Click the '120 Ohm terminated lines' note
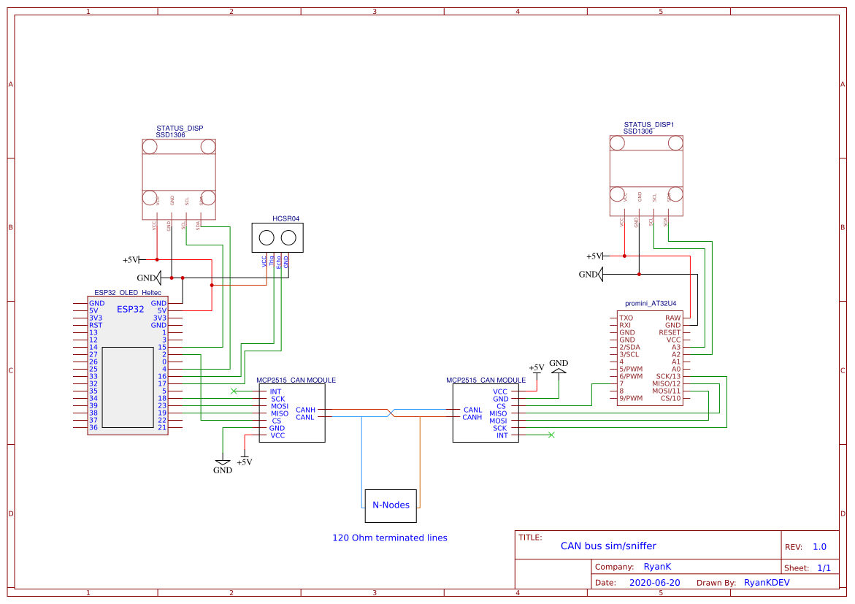855x604 pixels. click(390, 538)
